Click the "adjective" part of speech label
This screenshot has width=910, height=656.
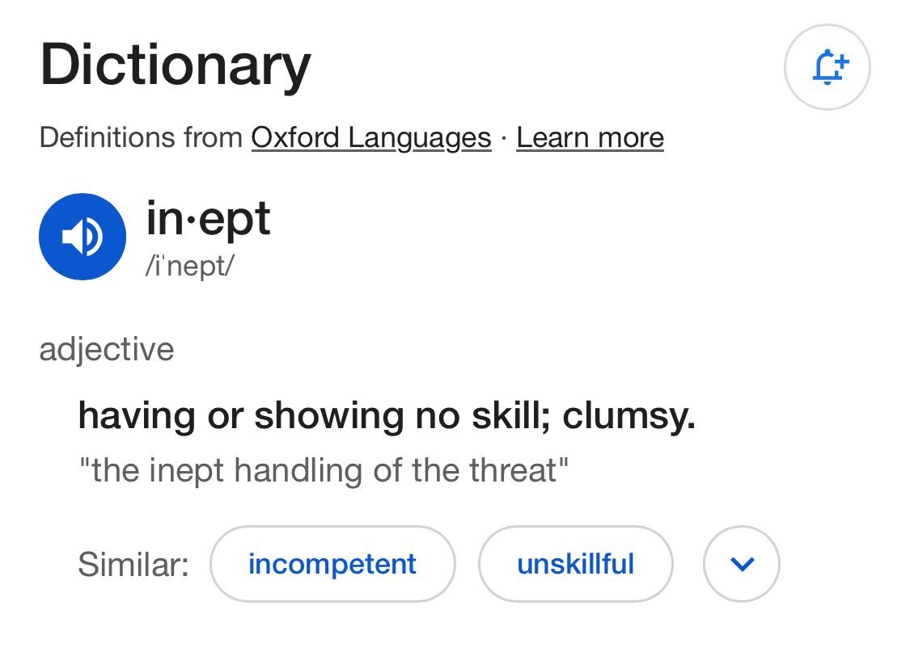pos(106,350)
